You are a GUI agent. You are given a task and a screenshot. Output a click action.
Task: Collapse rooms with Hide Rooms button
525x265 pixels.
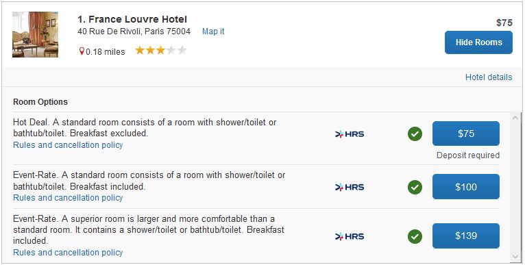click(x=478, y=42)
